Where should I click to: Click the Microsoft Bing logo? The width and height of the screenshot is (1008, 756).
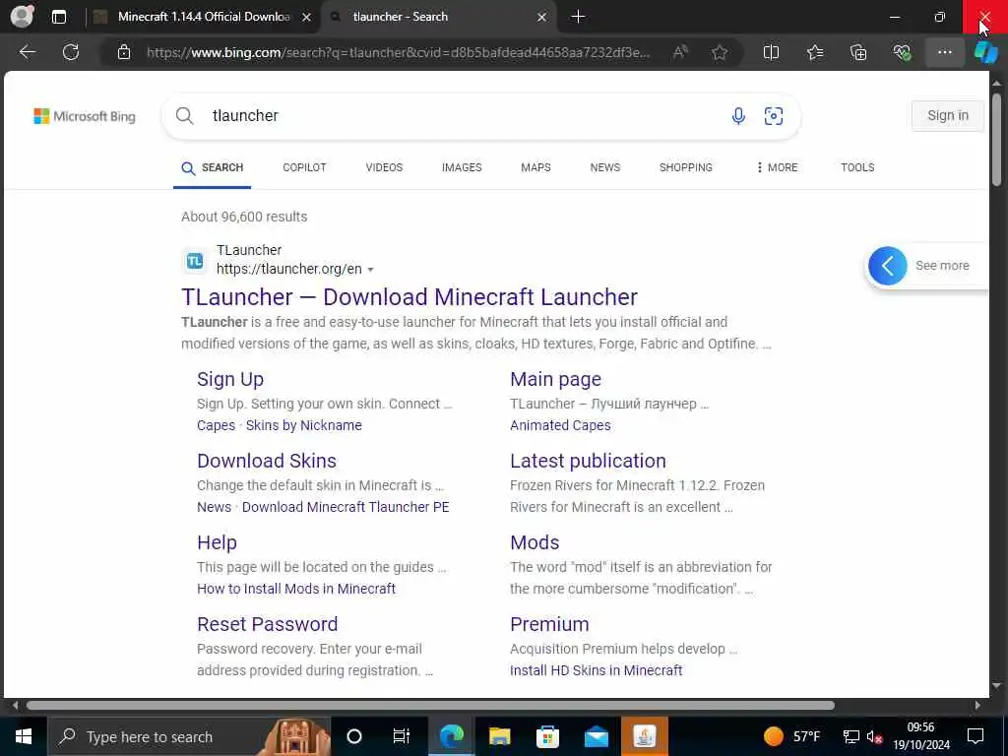tap(85, 116)
